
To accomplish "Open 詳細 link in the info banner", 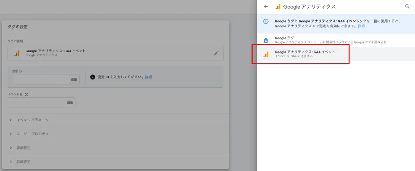I will [361, 26].
